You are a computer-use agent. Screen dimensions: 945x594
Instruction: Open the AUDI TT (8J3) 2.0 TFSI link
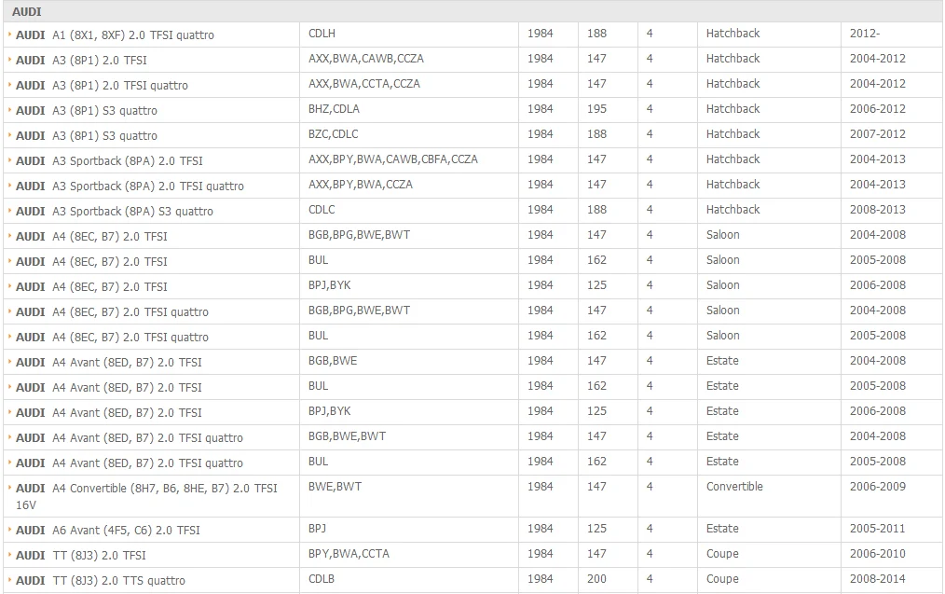coord(81,556)
